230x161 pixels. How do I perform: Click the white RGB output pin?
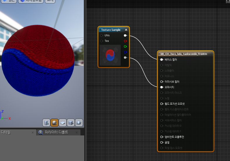coord(125,35)
